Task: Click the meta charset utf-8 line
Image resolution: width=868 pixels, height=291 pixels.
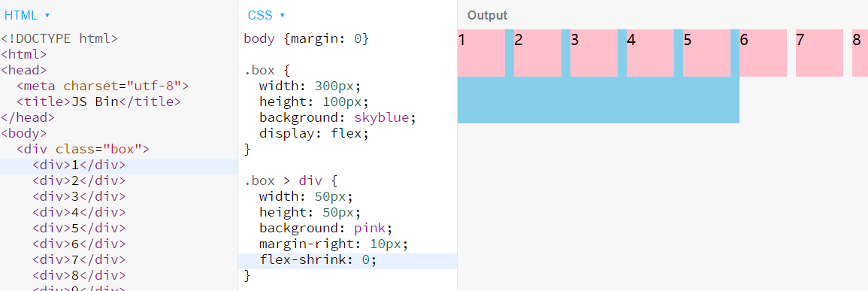Action: pyautogui.click(x=103, y=86)
